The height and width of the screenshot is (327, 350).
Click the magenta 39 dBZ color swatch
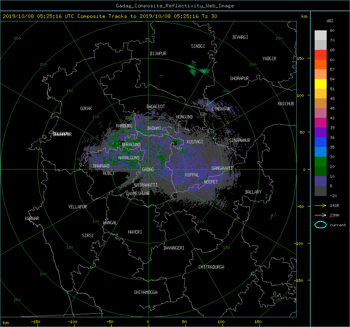(x=320, y=123)
